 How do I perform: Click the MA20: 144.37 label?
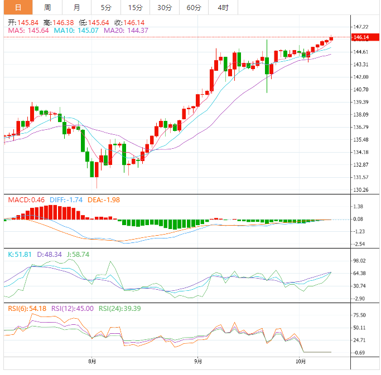click(126, 31)
